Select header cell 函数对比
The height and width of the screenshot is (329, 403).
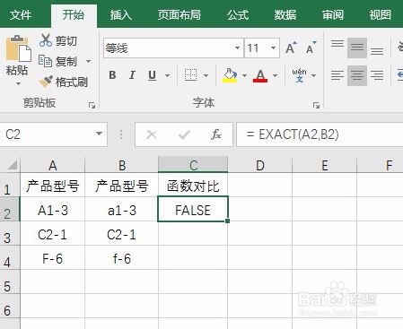[193, 186]
